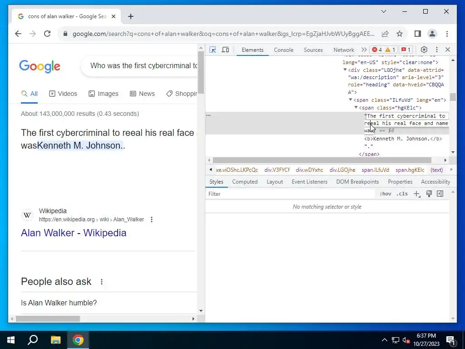The width and height of the screenshot is (465, 349).
Task: Toggle rendering emulations paintbrush icon
Action: point(429,194)
